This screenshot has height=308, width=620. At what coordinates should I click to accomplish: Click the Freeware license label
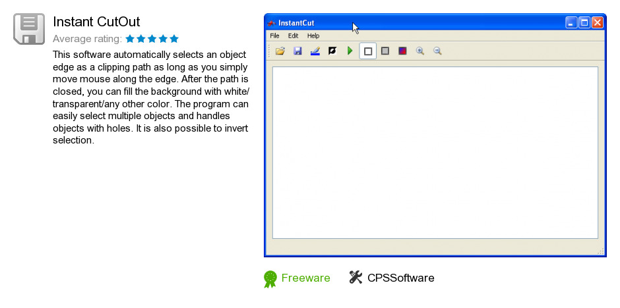click(x=305, y=278)
